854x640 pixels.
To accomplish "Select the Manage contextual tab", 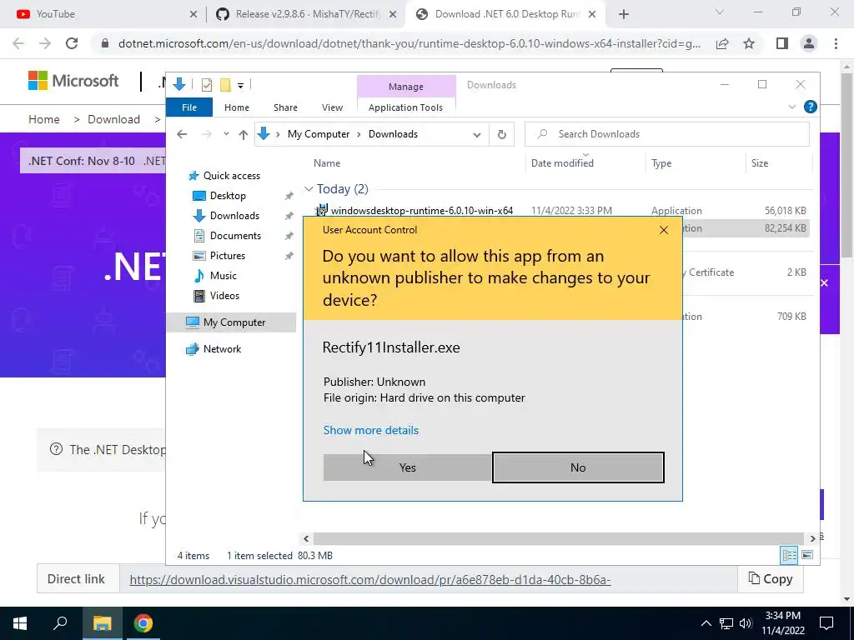I will tap(406, 87).
